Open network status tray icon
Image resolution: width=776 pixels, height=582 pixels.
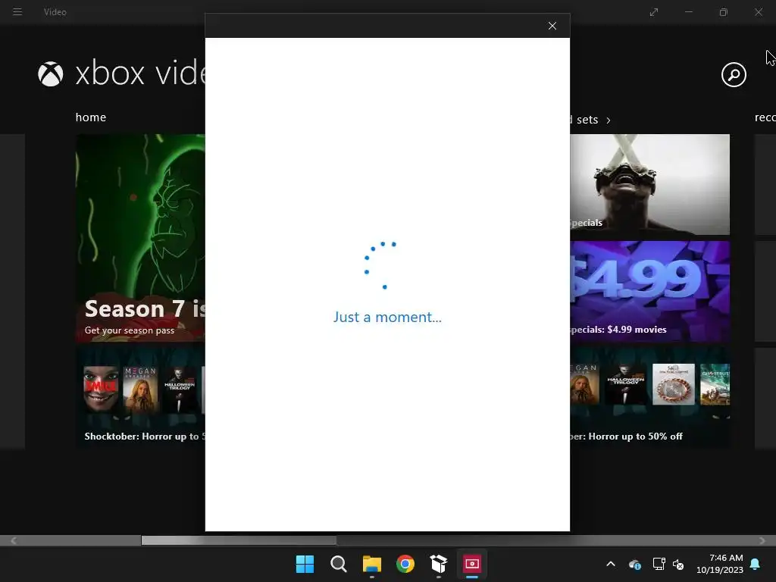click(659, 564)
